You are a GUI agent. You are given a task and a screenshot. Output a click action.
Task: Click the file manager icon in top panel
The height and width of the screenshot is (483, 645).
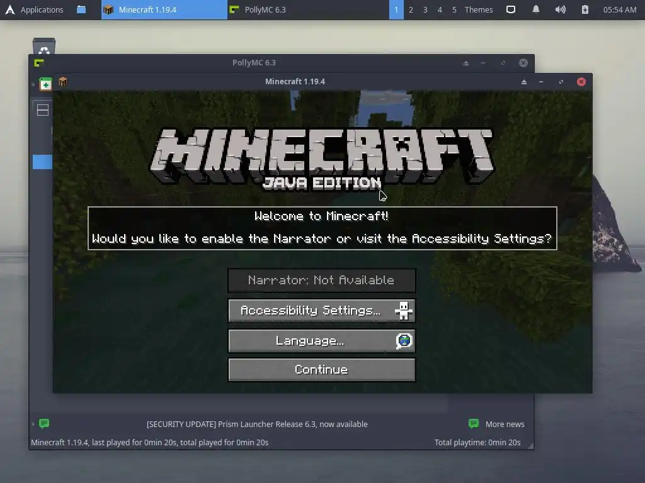pos(81,9)
